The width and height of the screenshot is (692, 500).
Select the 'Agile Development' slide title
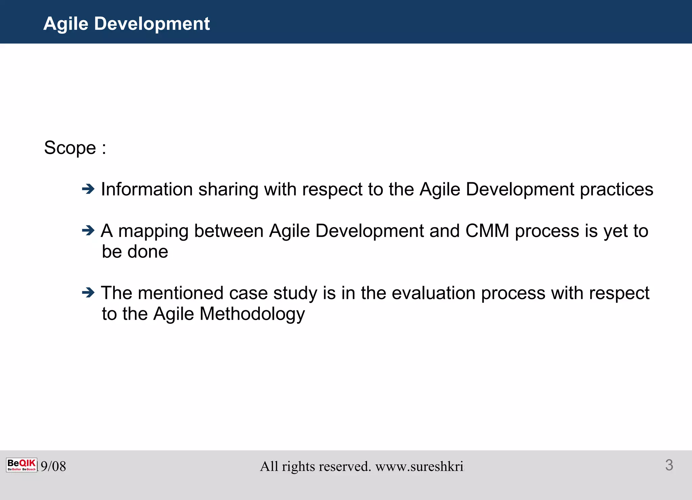coord(126,24)
